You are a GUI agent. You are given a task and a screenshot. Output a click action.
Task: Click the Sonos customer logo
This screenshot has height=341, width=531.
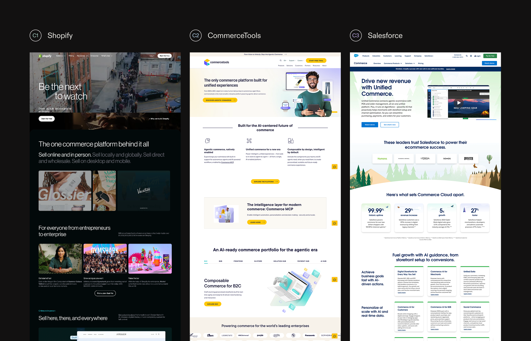coord(447,159)
